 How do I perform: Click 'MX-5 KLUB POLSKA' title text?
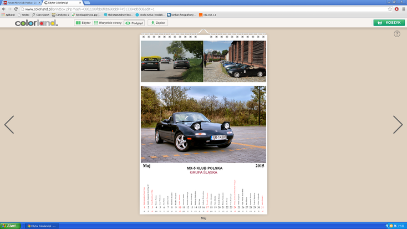click(205, 168)
